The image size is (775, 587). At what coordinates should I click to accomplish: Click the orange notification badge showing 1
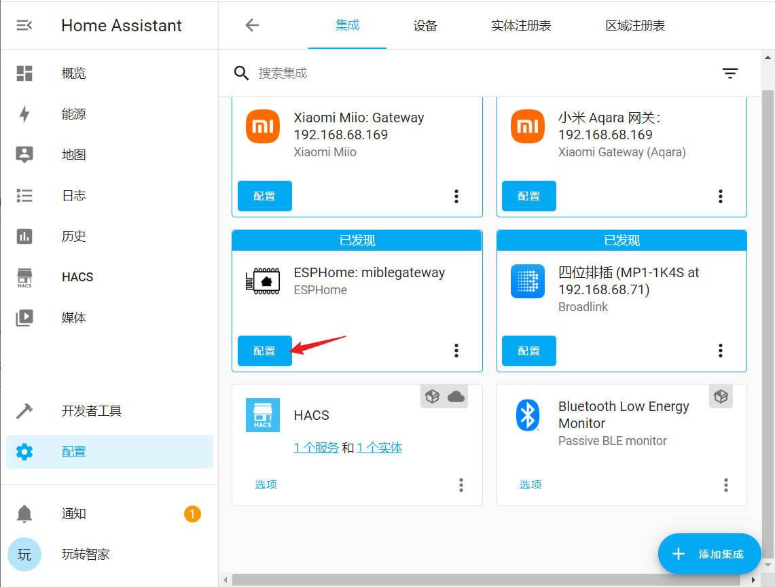(x=192, y=514)
